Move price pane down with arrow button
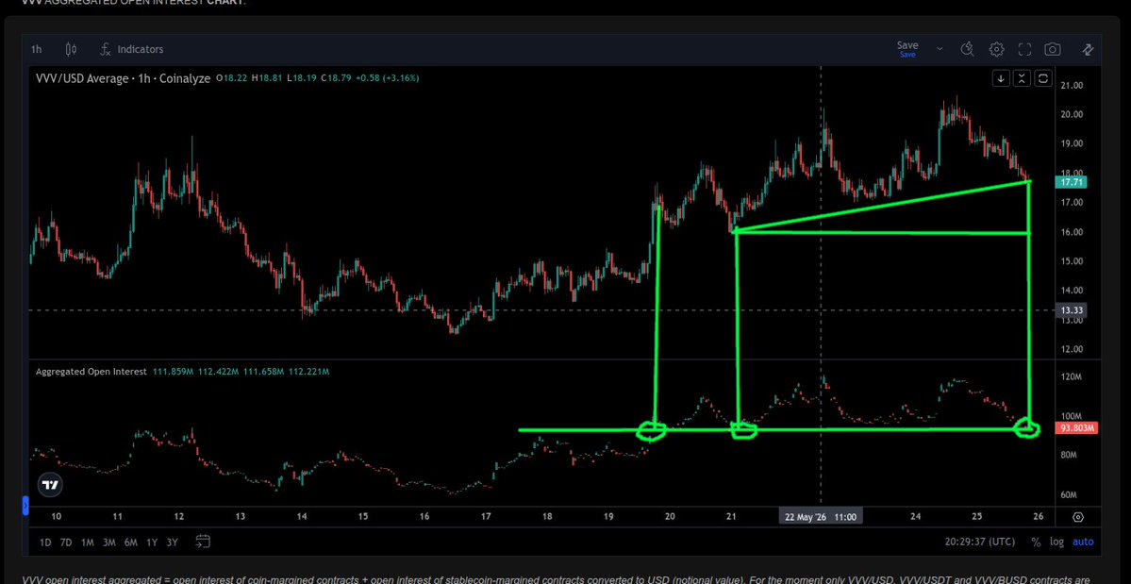 tap(1001, 78)
